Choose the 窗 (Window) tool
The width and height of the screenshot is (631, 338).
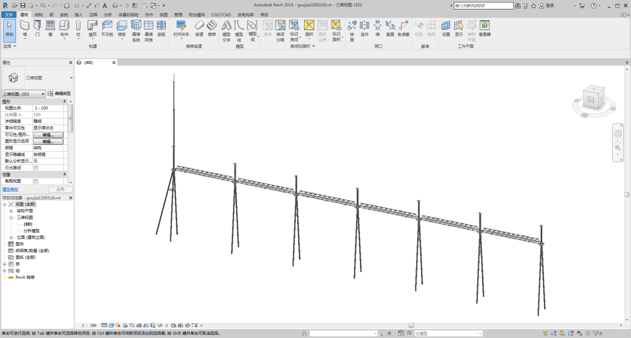click(x=50, y=28)
